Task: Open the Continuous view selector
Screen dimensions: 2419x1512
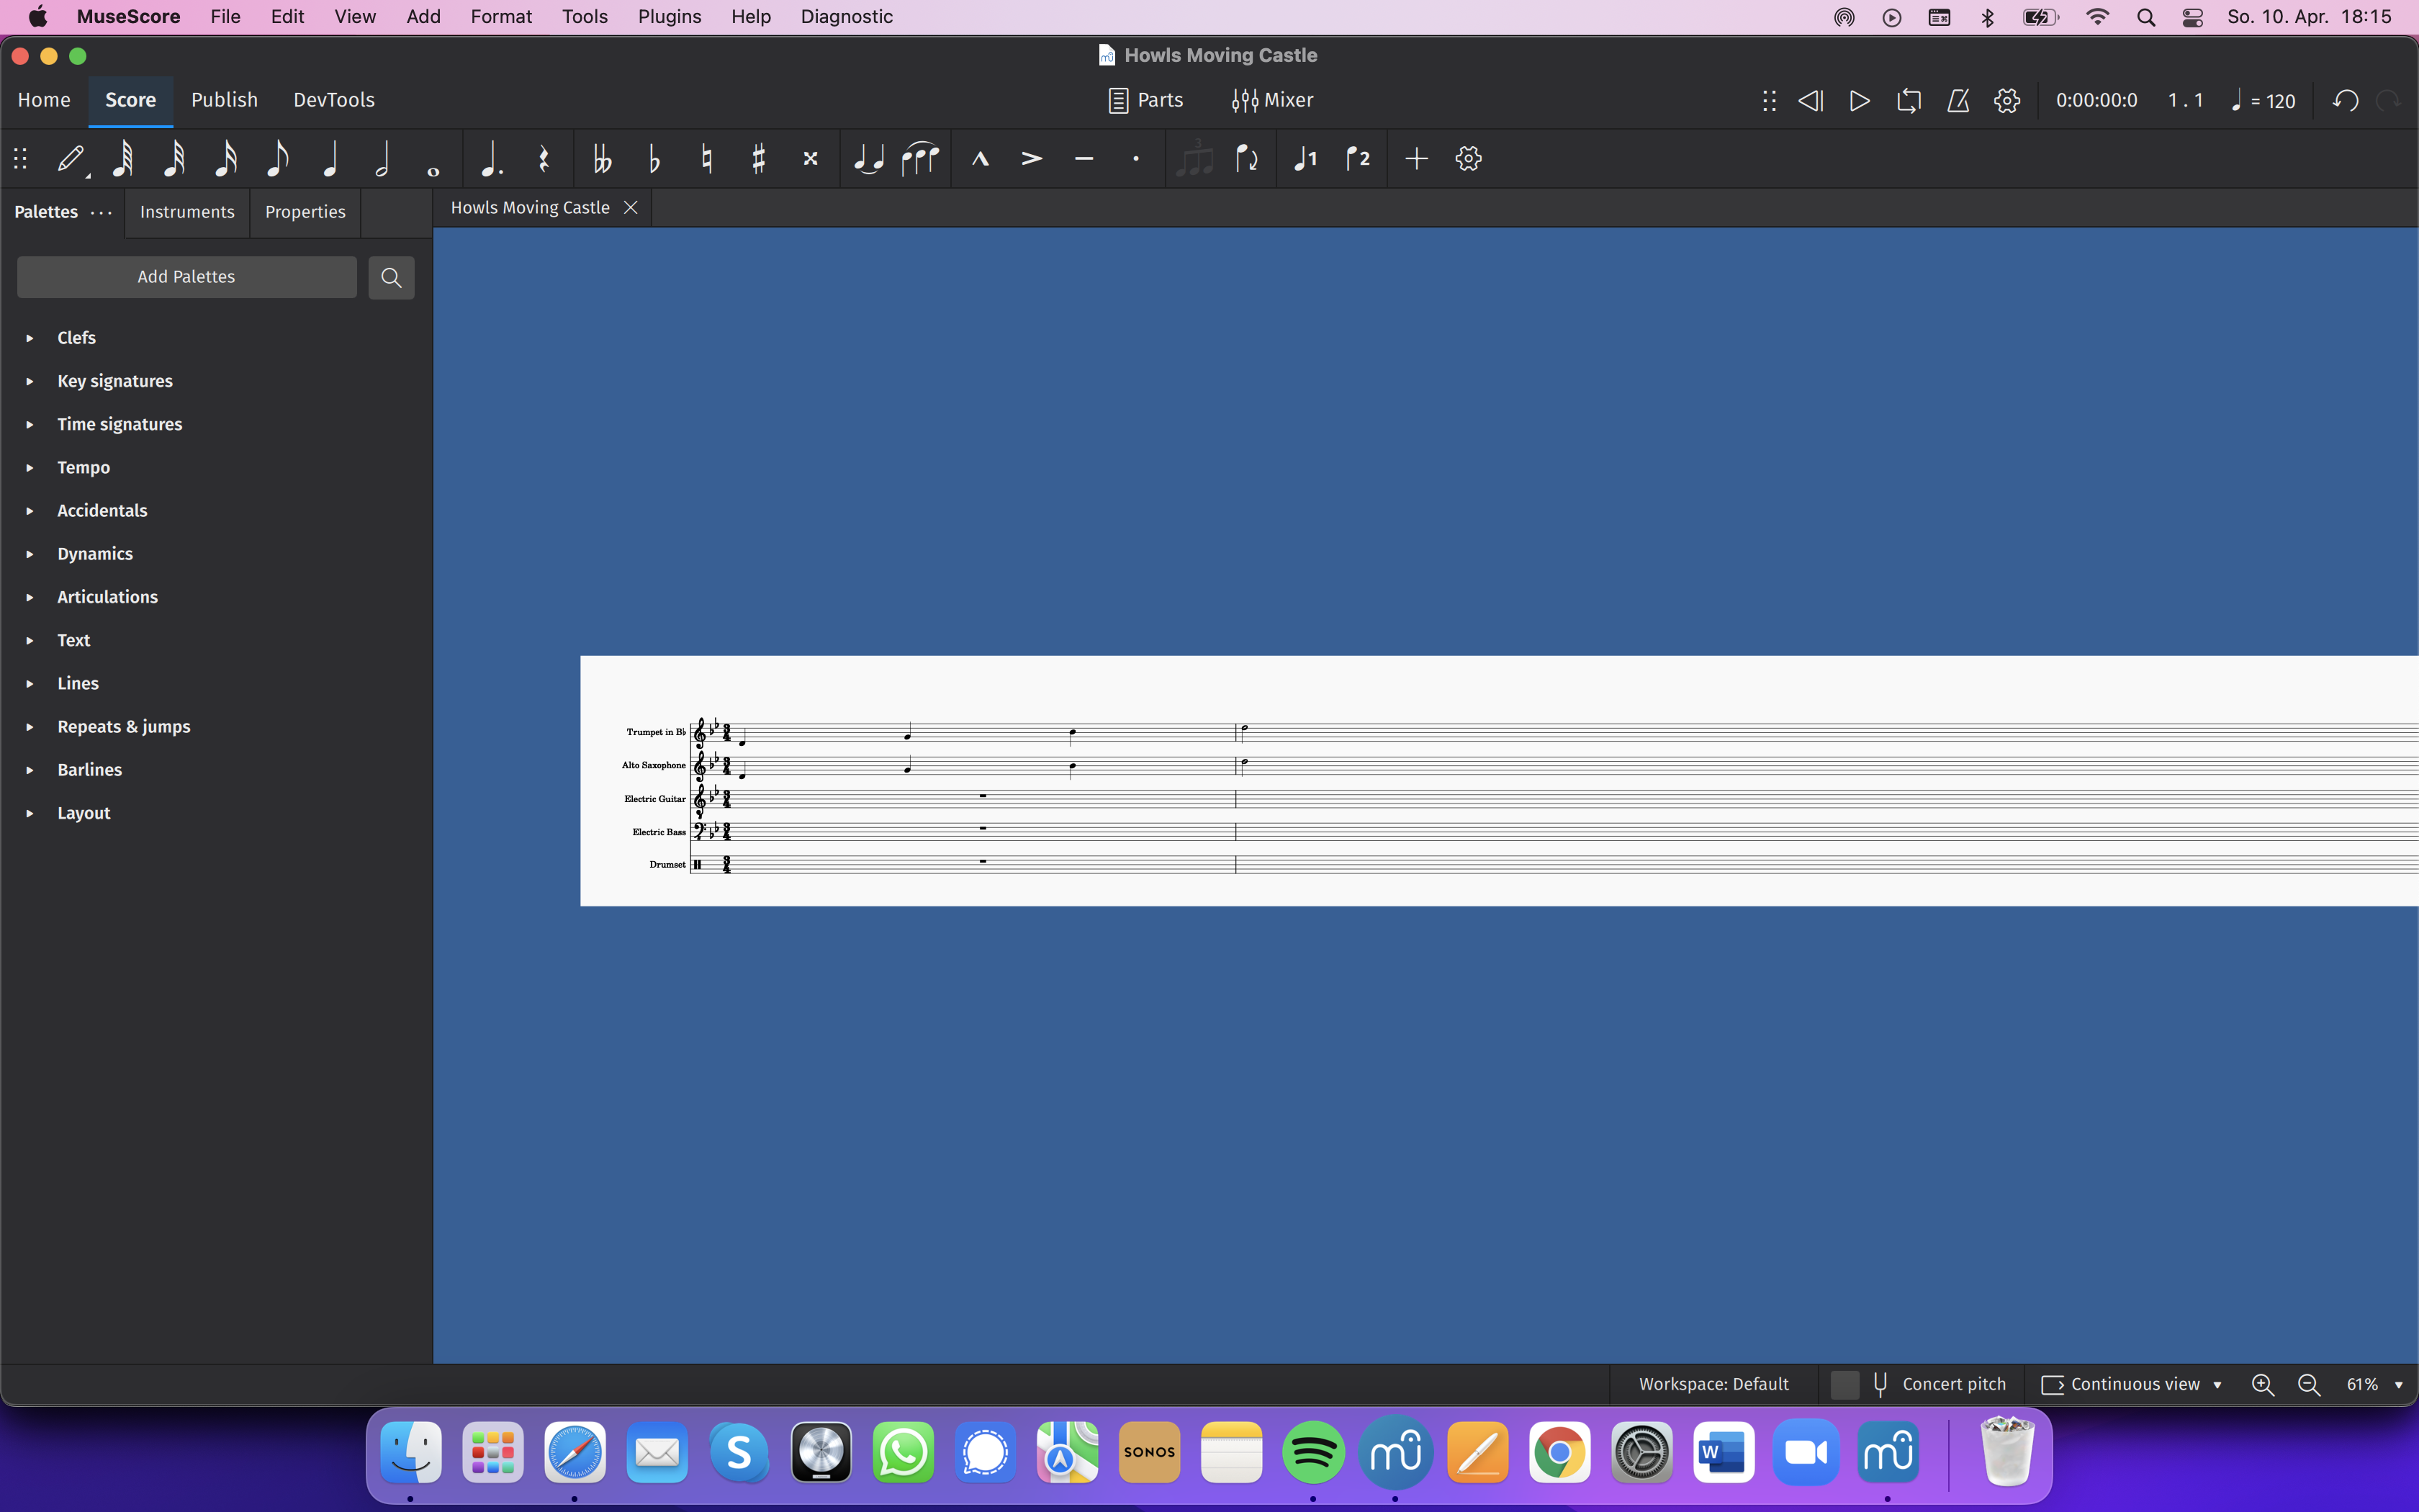Action: point(2131,1384)
